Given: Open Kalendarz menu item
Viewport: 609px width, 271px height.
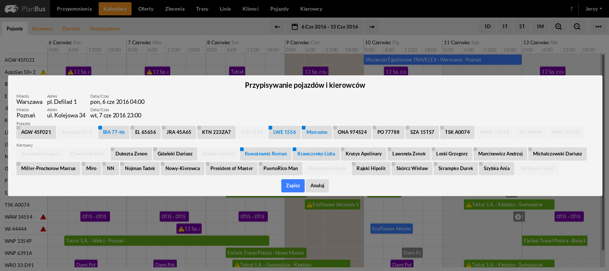Looking at the screenshot, I should (x=115, y=9).
